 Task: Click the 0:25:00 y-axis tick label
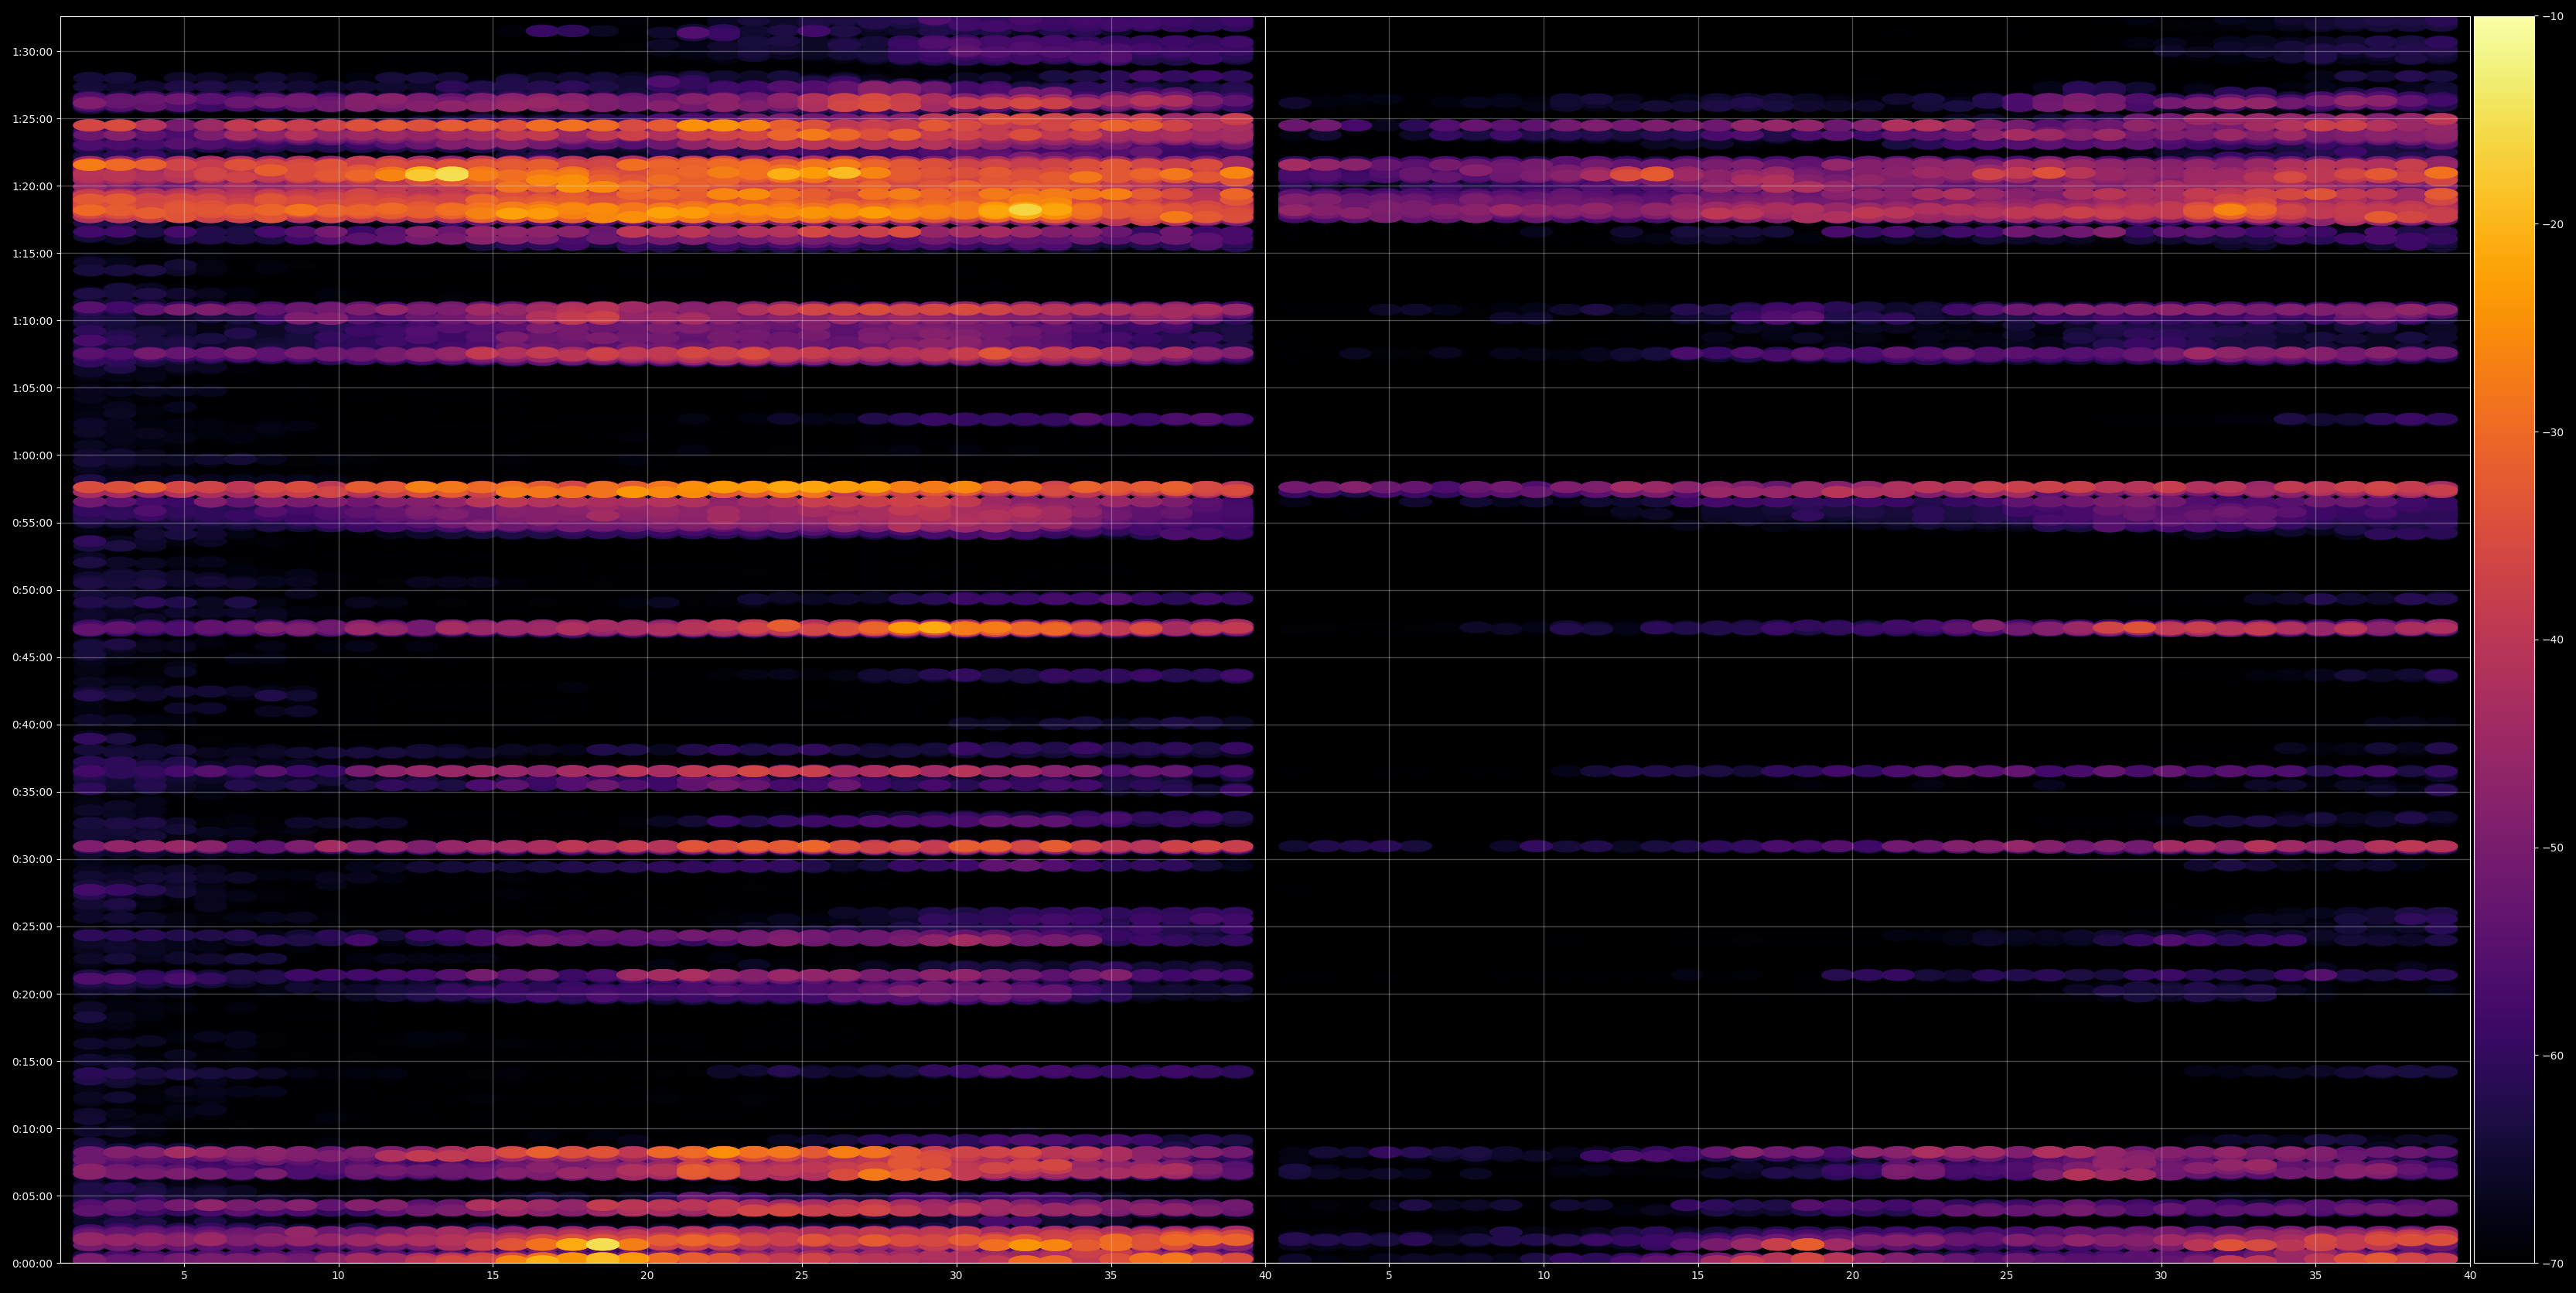pos(32,927)
